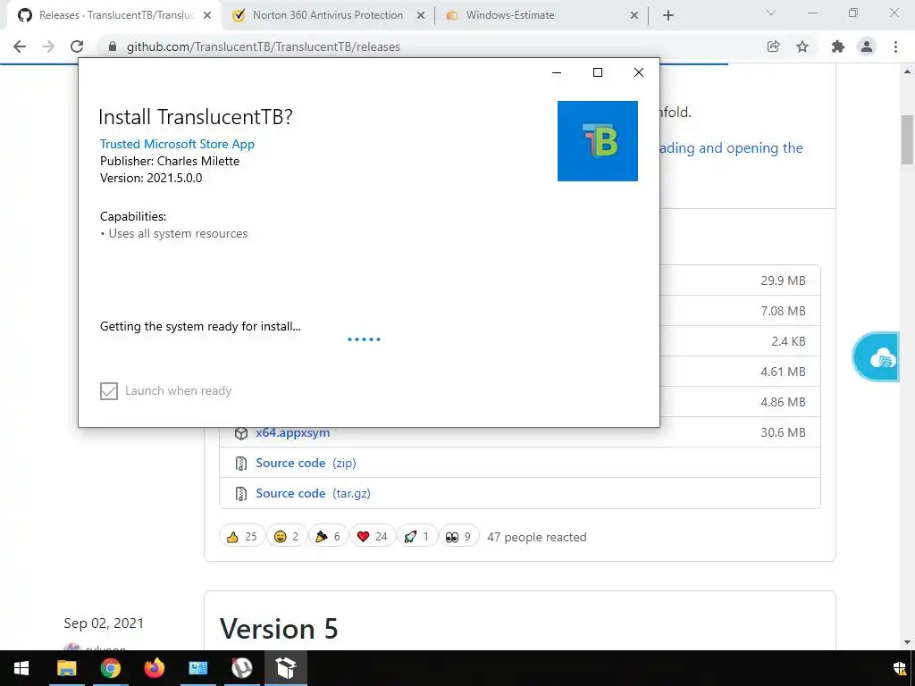Image resolution: width=915 pixels, height=686 pixels.
Task: Click the archive icon beside Source code (tar.gz)
Action: [x=241, y=493]
